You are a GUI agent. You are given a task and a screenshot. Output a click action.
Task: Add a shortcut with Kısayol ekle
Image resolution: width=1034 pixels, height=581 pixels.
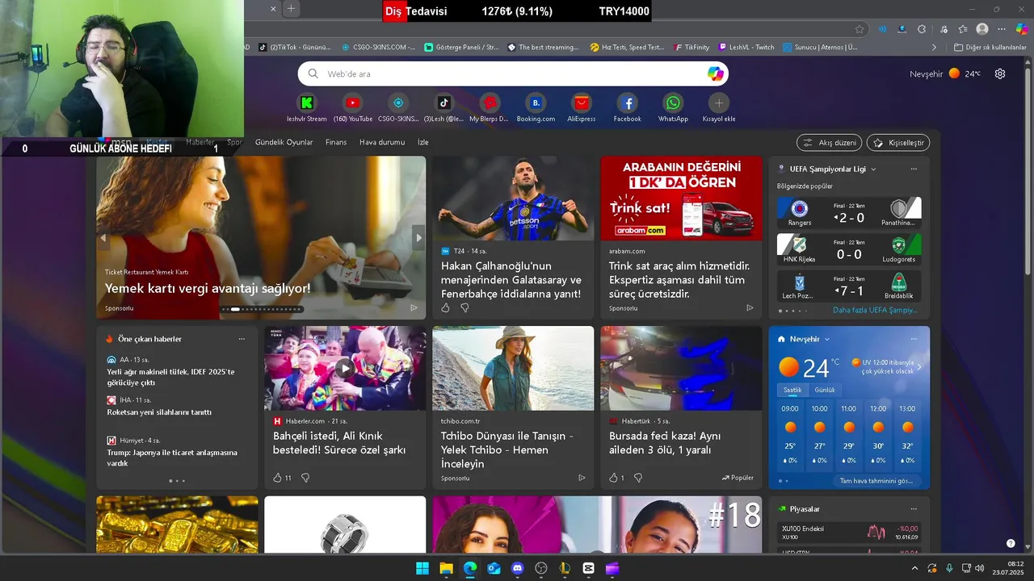point(719,108)
